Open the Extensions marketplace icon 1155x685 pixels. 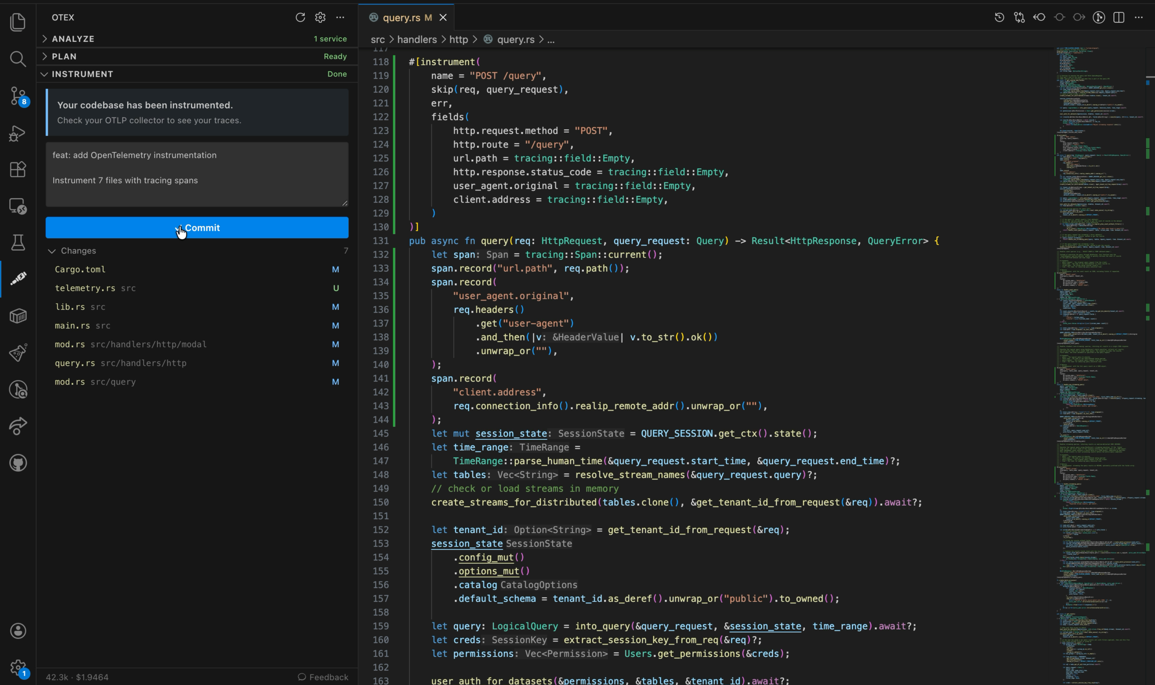18,169
